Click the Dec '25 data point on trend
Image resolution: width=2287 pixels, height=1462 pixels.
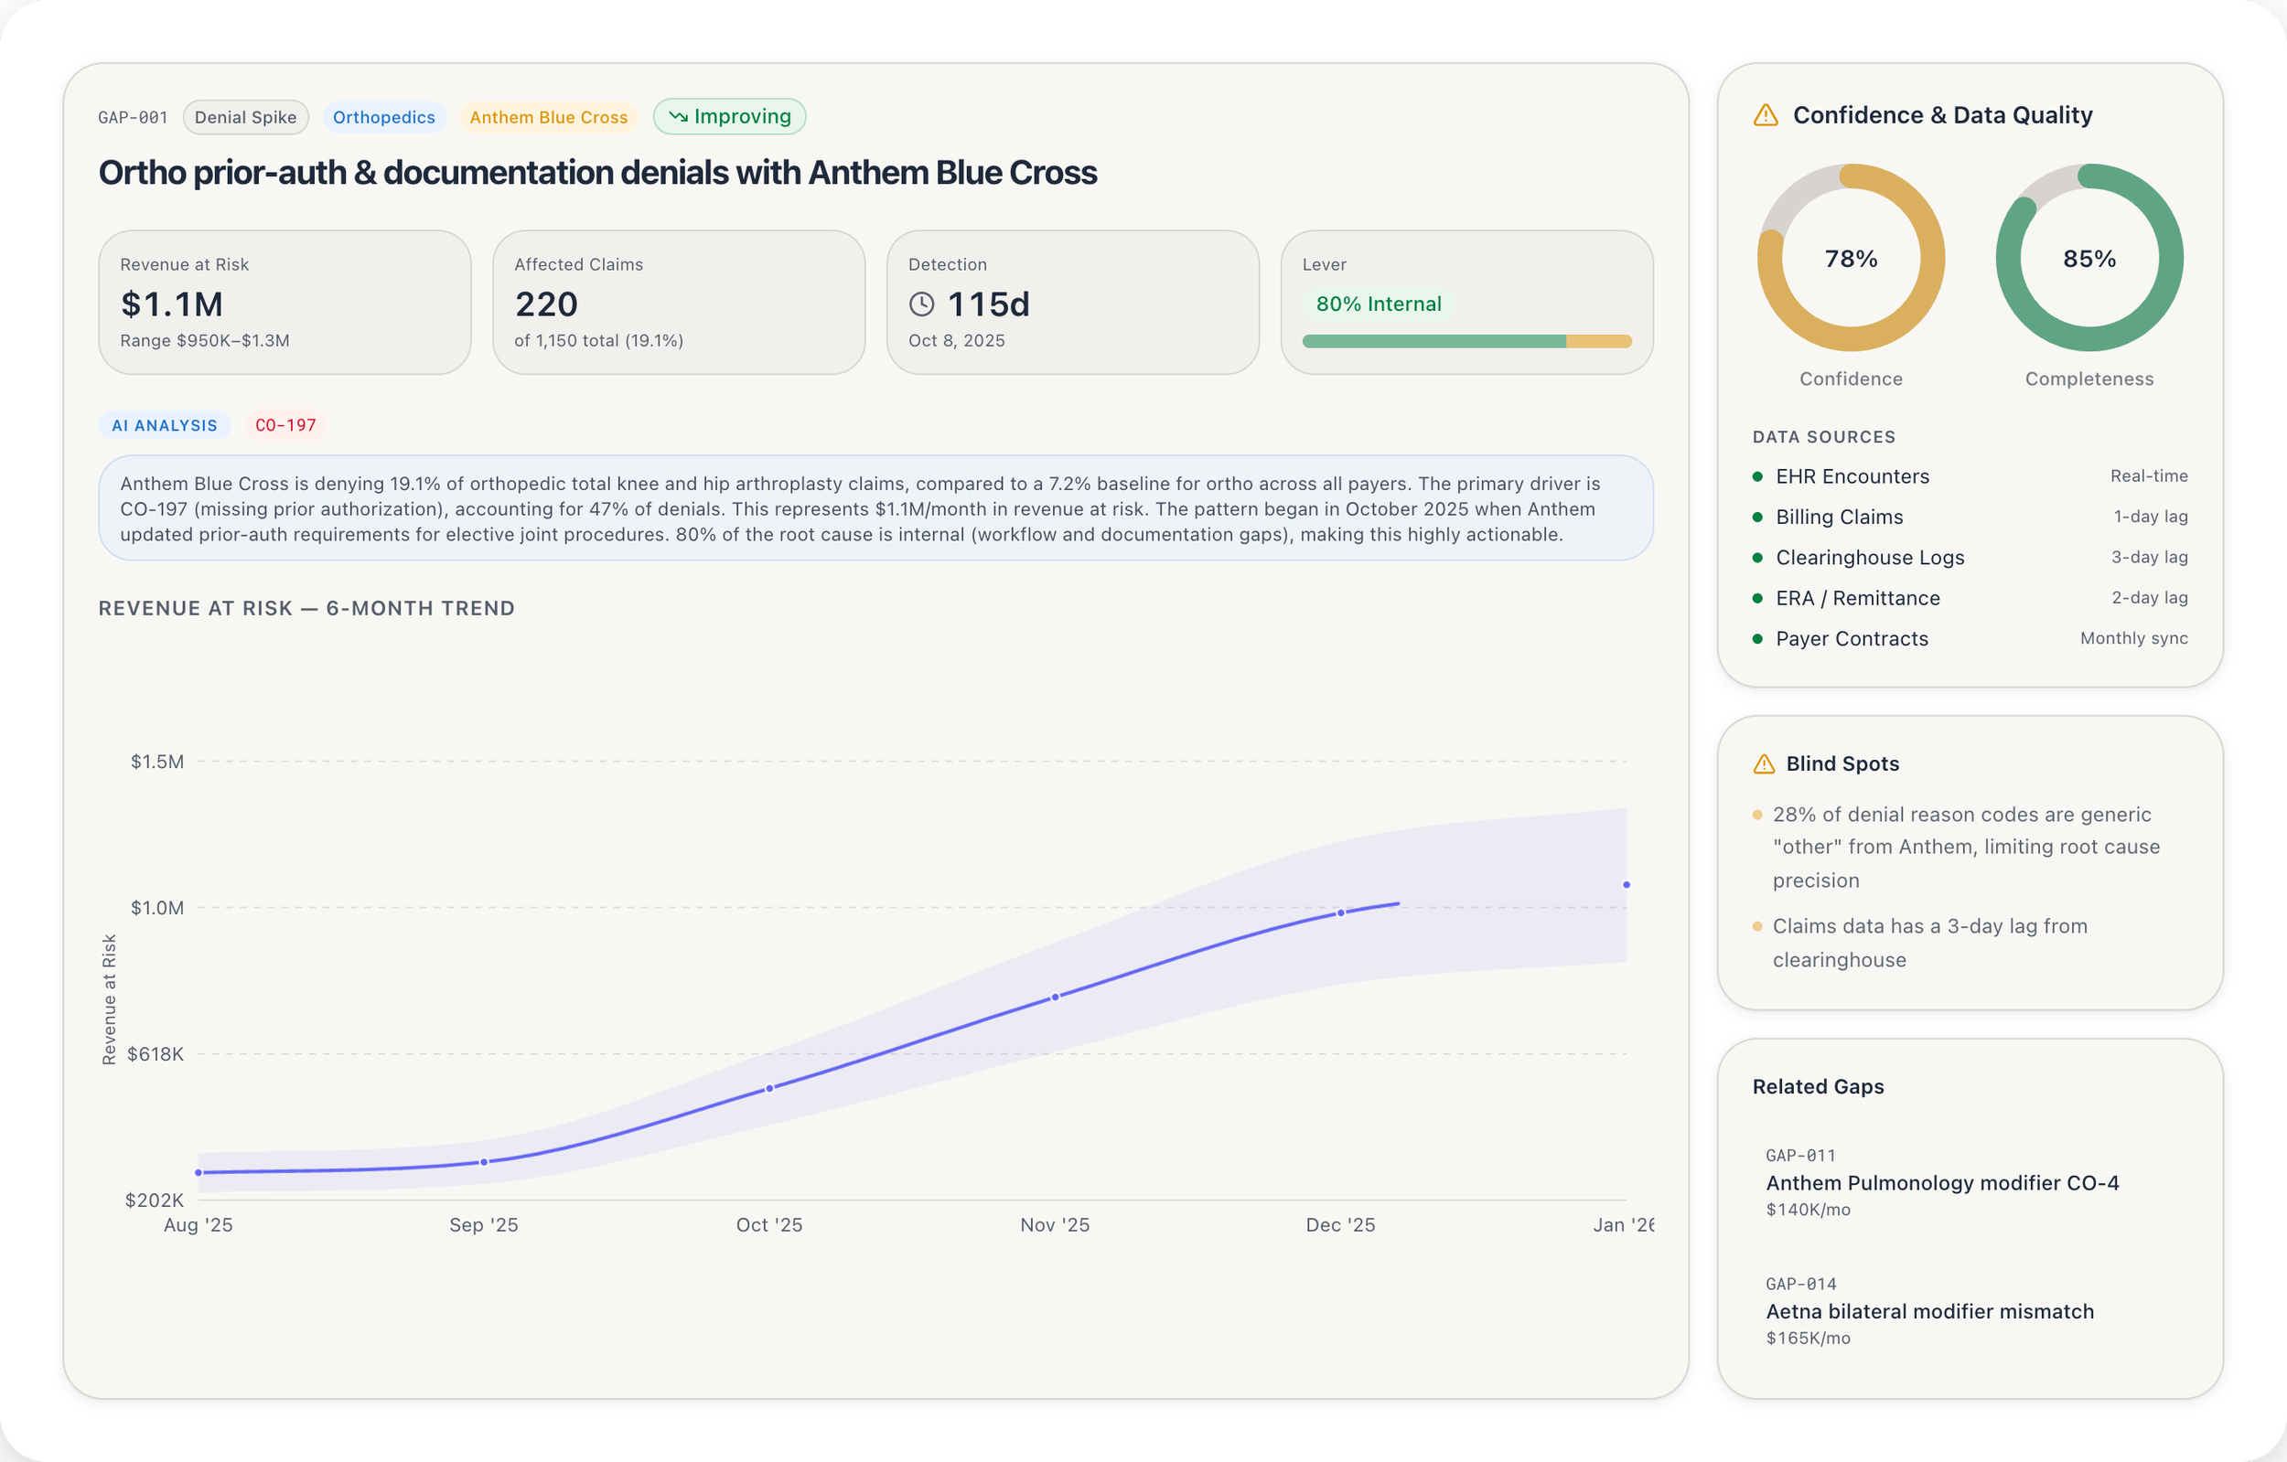(x=1340, y=912)
